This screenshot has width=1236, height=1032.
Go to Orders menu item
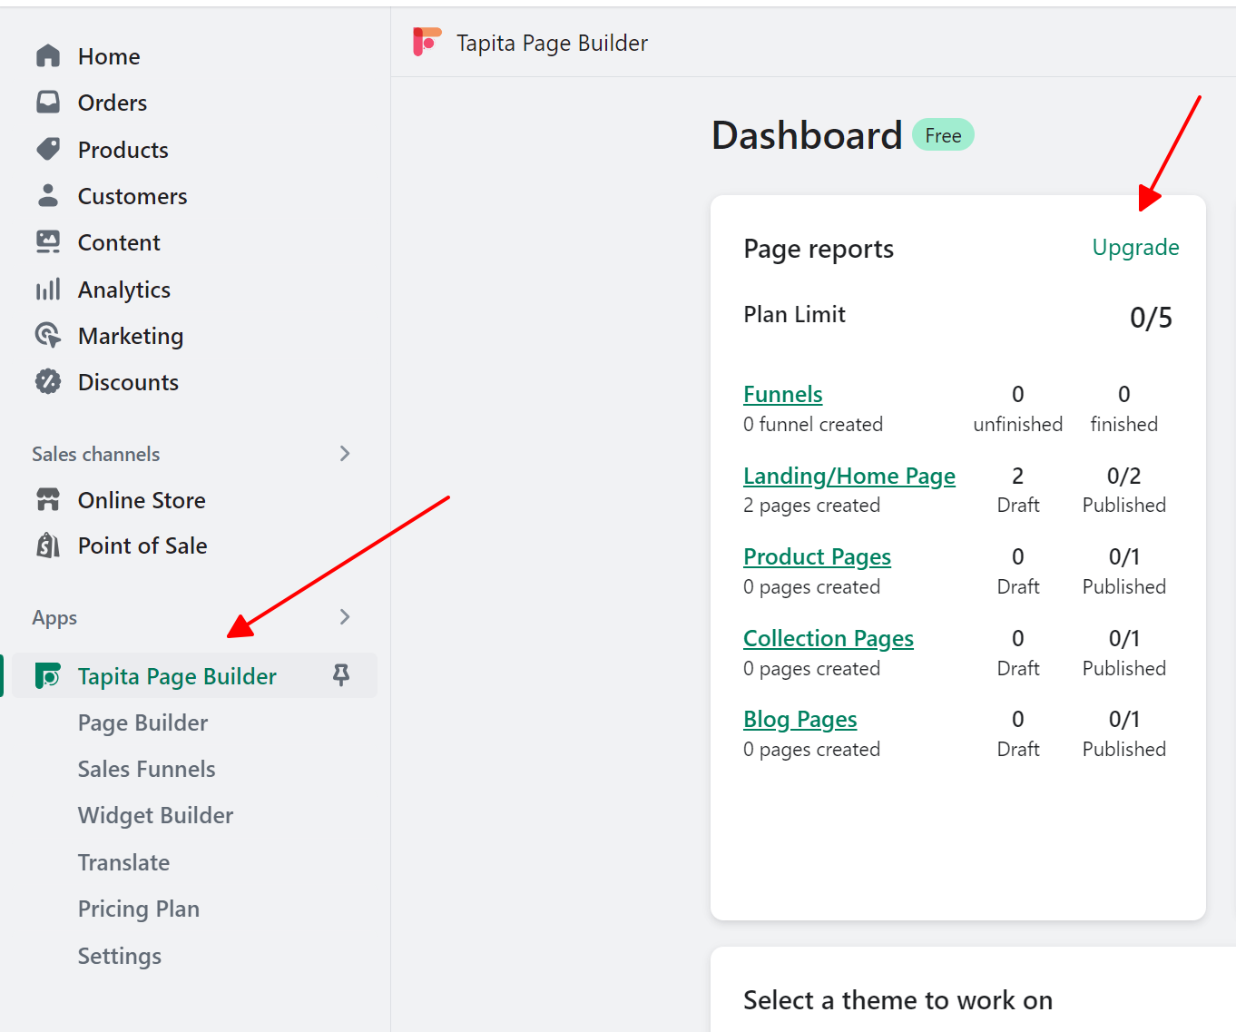(x=113, y=103)
